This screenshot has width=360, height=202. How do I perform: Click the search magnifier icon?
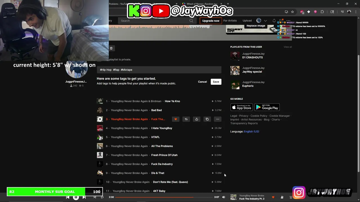coord(191,20)
